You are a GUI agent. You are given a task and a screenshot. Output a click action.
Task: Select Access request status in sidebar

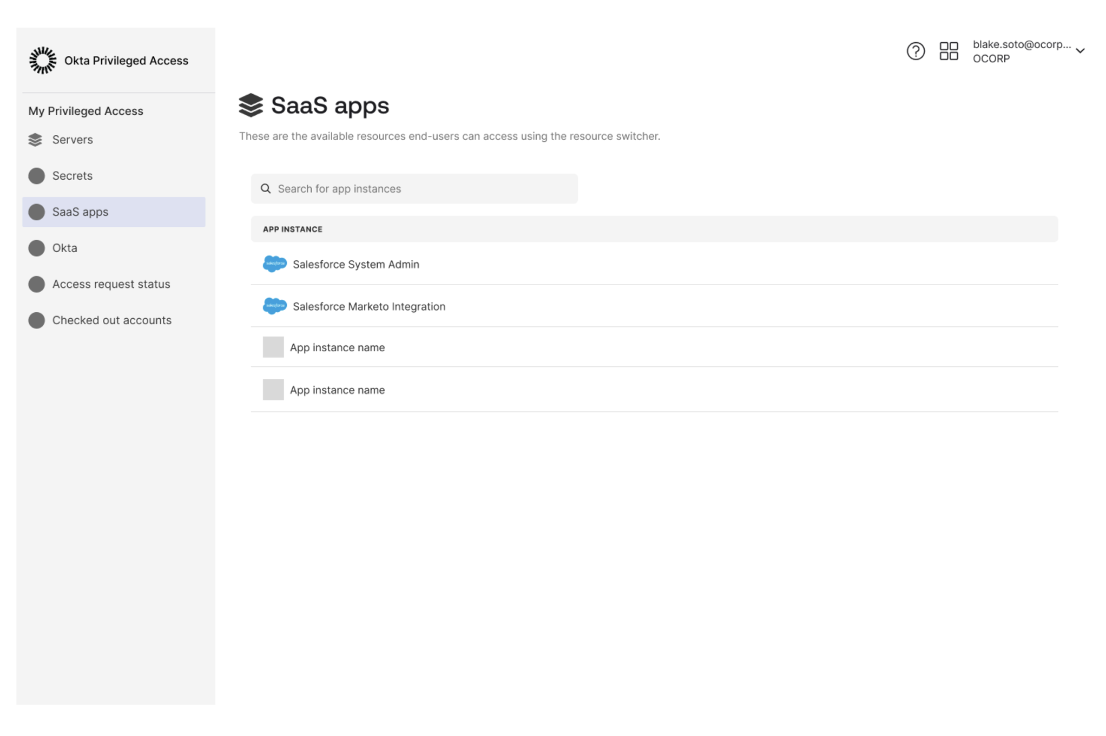coord(110,284)
